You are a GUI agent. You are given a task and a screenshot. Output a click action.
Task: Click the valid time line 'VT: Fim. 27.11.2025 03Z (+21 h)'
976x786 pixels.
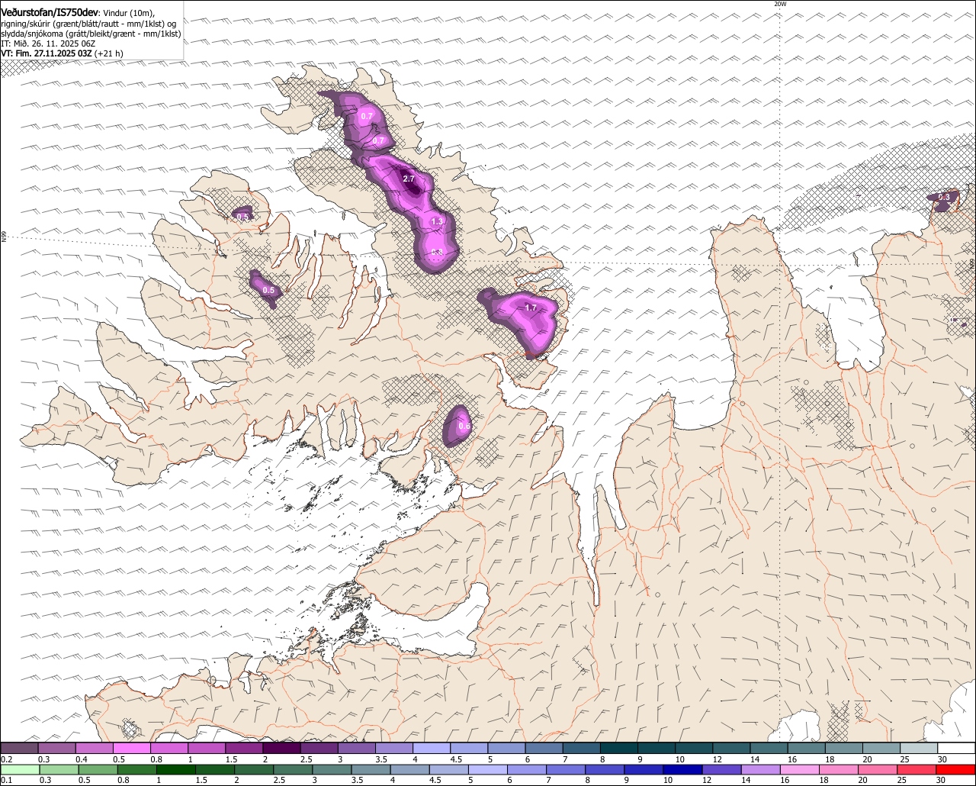pos(63,53)
